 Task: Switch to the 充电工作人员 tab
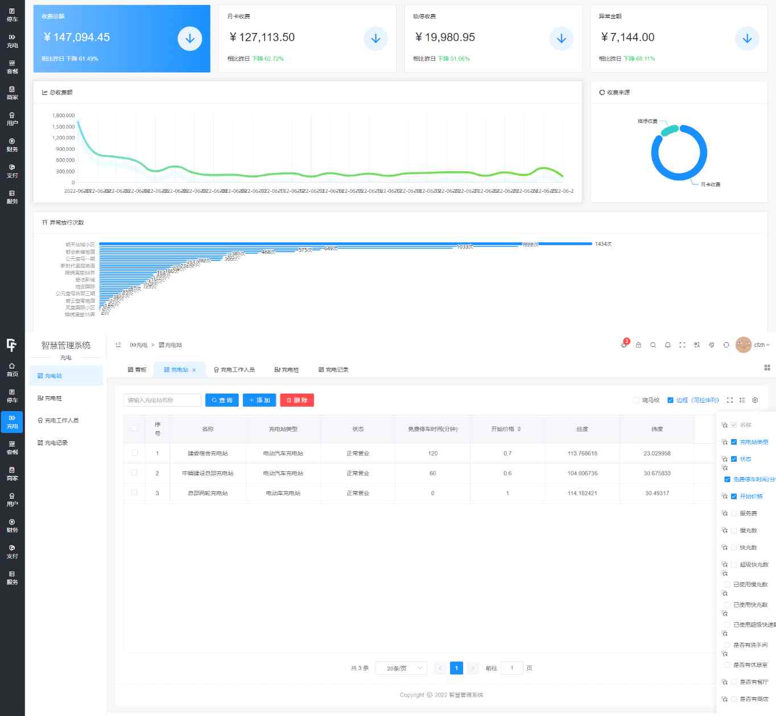click(x=234, y=370)
